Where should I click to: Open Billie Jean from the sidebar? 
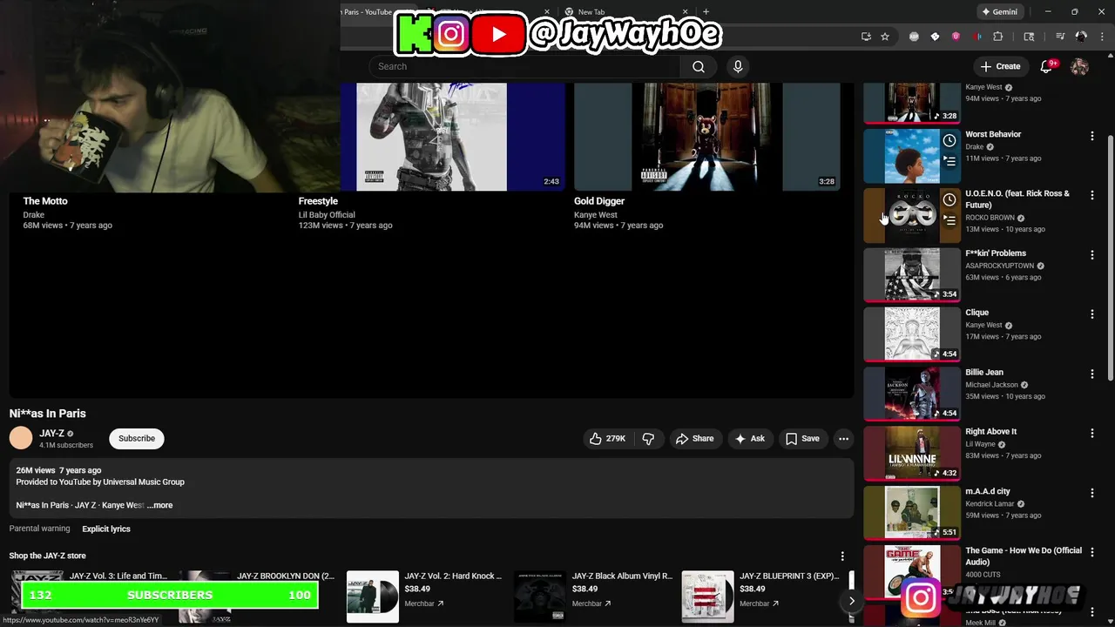pyautogui.click(x=984, y=373)
